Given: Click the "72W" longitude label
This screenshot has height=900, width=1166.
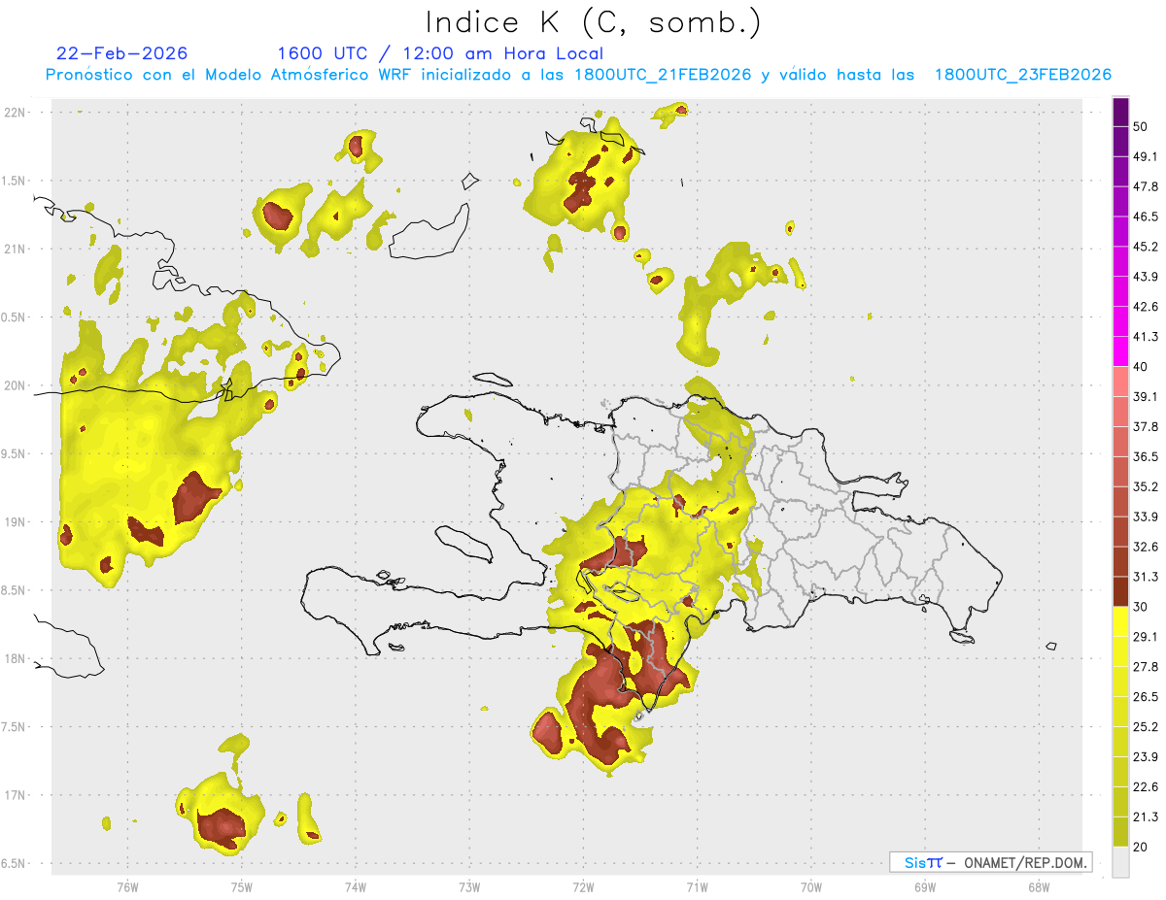Looking at the screenshot, I should pos(583,887).
